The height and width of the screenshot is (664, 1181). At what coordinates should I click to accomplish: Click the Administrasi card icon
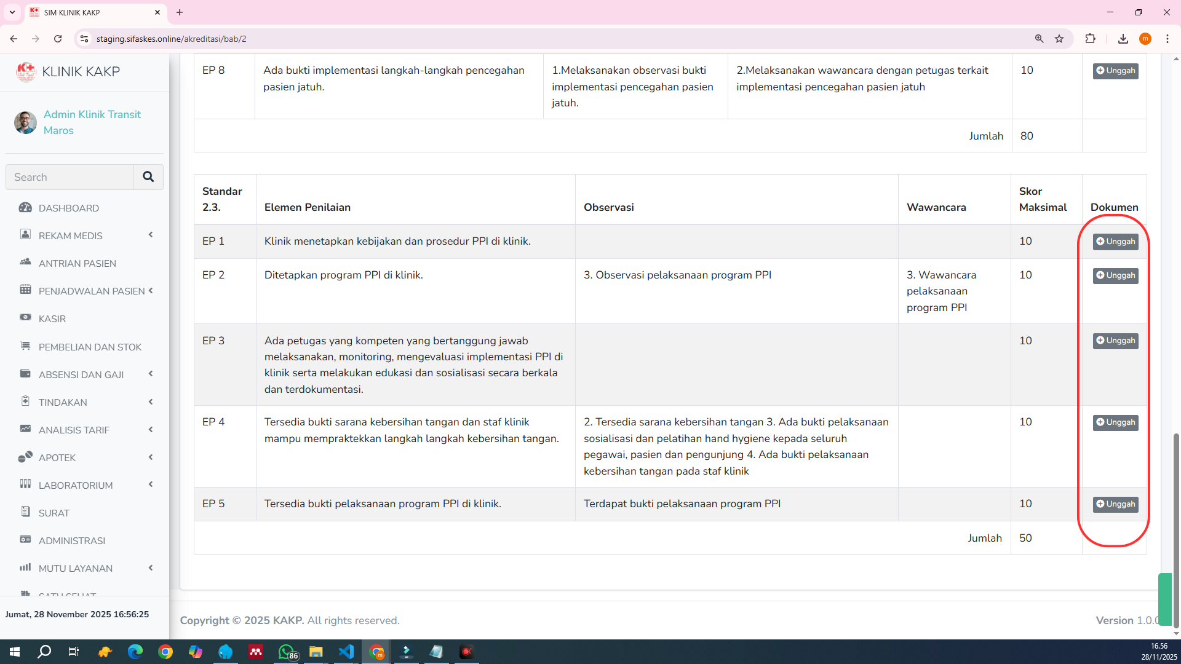tap(25, 540)
